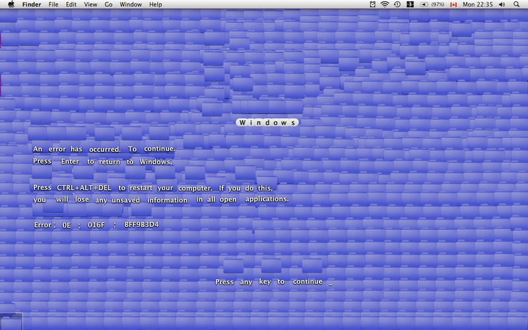Screen dimensions: 528x330
Task: Select the folder named "in"
Action: tap(200, 199)
